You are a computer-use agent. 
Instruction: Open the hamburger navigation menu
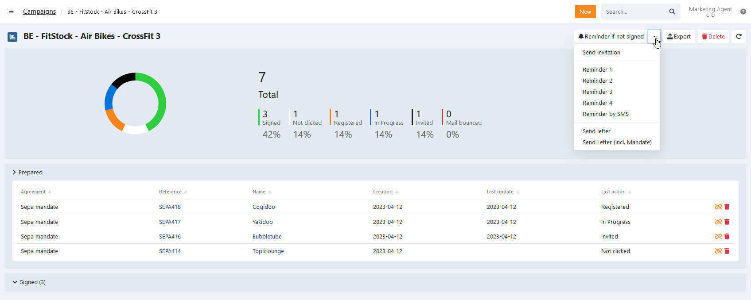point(12,12)
